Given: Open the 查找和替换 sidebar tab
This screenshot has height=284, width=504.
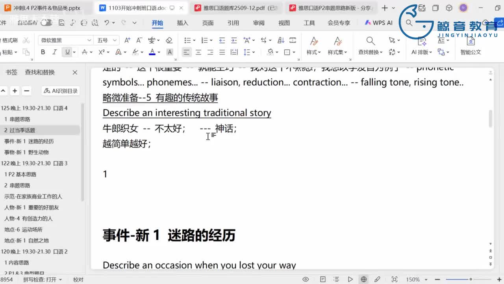Looking at the screenshot, I should (x=40, y=72).
